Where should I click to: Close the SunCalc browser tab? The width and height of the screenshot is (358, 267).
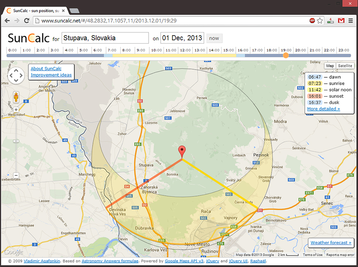click(x=63, y=11)
